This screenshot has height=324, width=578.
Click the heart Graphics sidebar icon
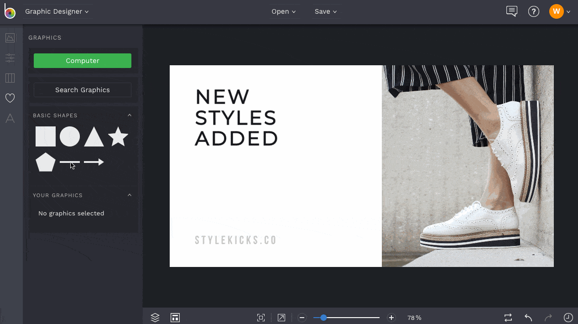coord(10,98)
